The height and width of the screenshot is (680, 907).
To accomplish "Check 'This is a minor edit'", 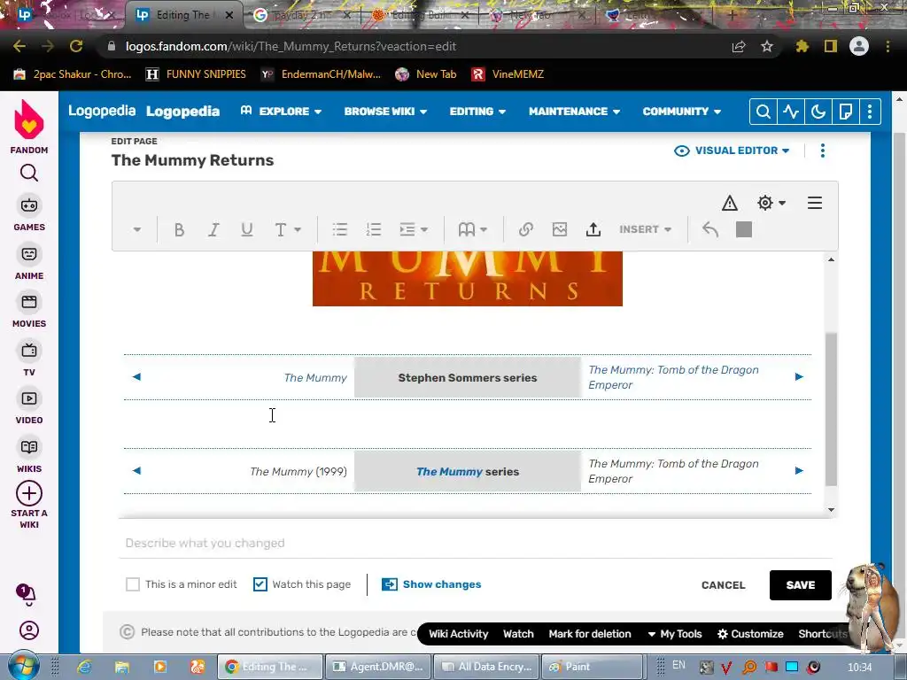I will pyautogui.click(x=133, y=584).
